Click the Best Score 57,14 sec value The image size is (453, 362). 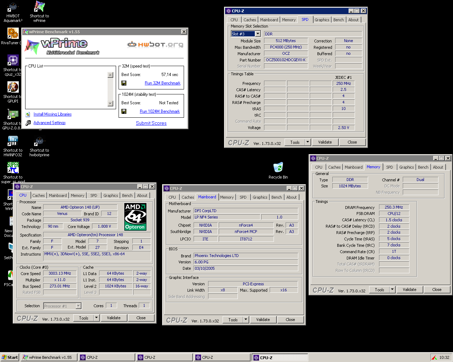pos(170,75)
